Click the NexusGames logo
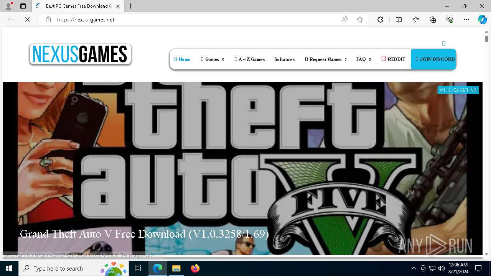 (x=80, y=54)
